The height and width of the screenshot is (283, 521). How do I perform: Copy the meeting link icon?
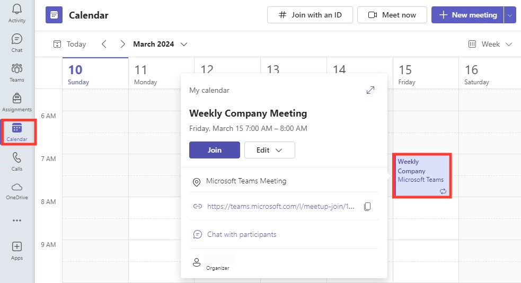tap(367, 206)
